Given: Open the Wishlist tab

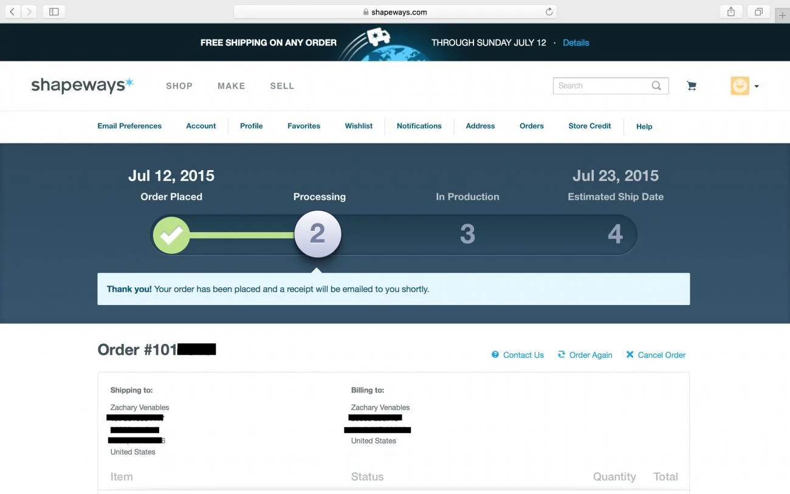Looking at the screenshot, I should pos(359,126).
